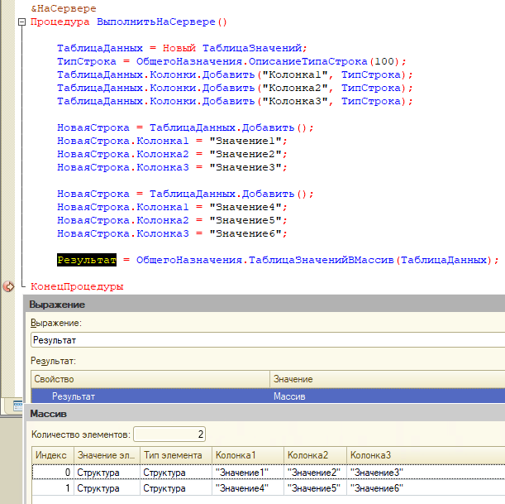Viewport: 505px width, 504px height.
Task: Click the Количество элементов field
Action: (x=169, y=434)
